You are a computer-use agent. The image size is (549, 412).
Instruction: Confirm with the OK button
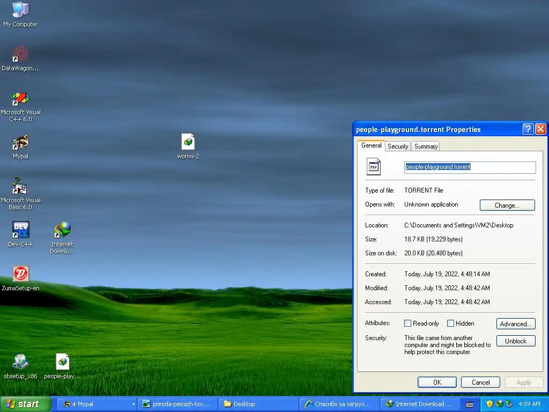(x=437, y=382)
